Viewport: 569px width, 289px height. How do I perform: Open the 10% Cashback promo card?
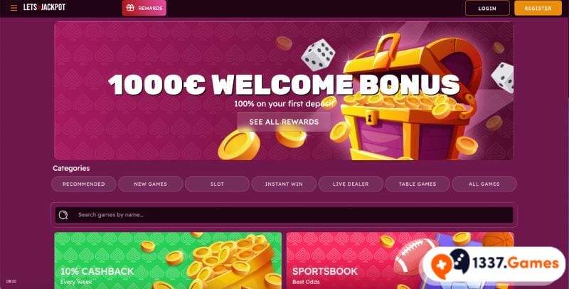168,261
